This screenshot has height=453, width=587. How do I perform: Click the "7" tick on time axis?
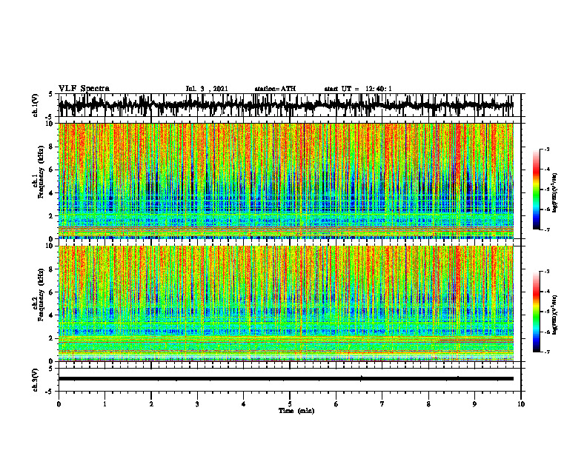[x=382, y=404]
